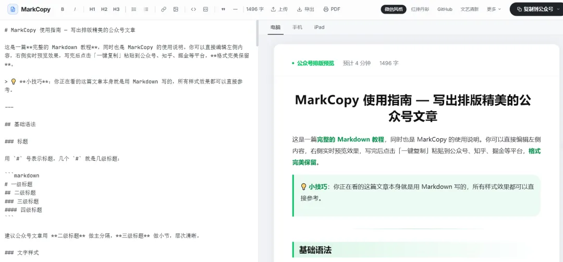Click the #### 四级标题 line in editor
Image resolution: width=563 pixels, height=262 pixels.
pyautogui.click(x=23, y=210)
